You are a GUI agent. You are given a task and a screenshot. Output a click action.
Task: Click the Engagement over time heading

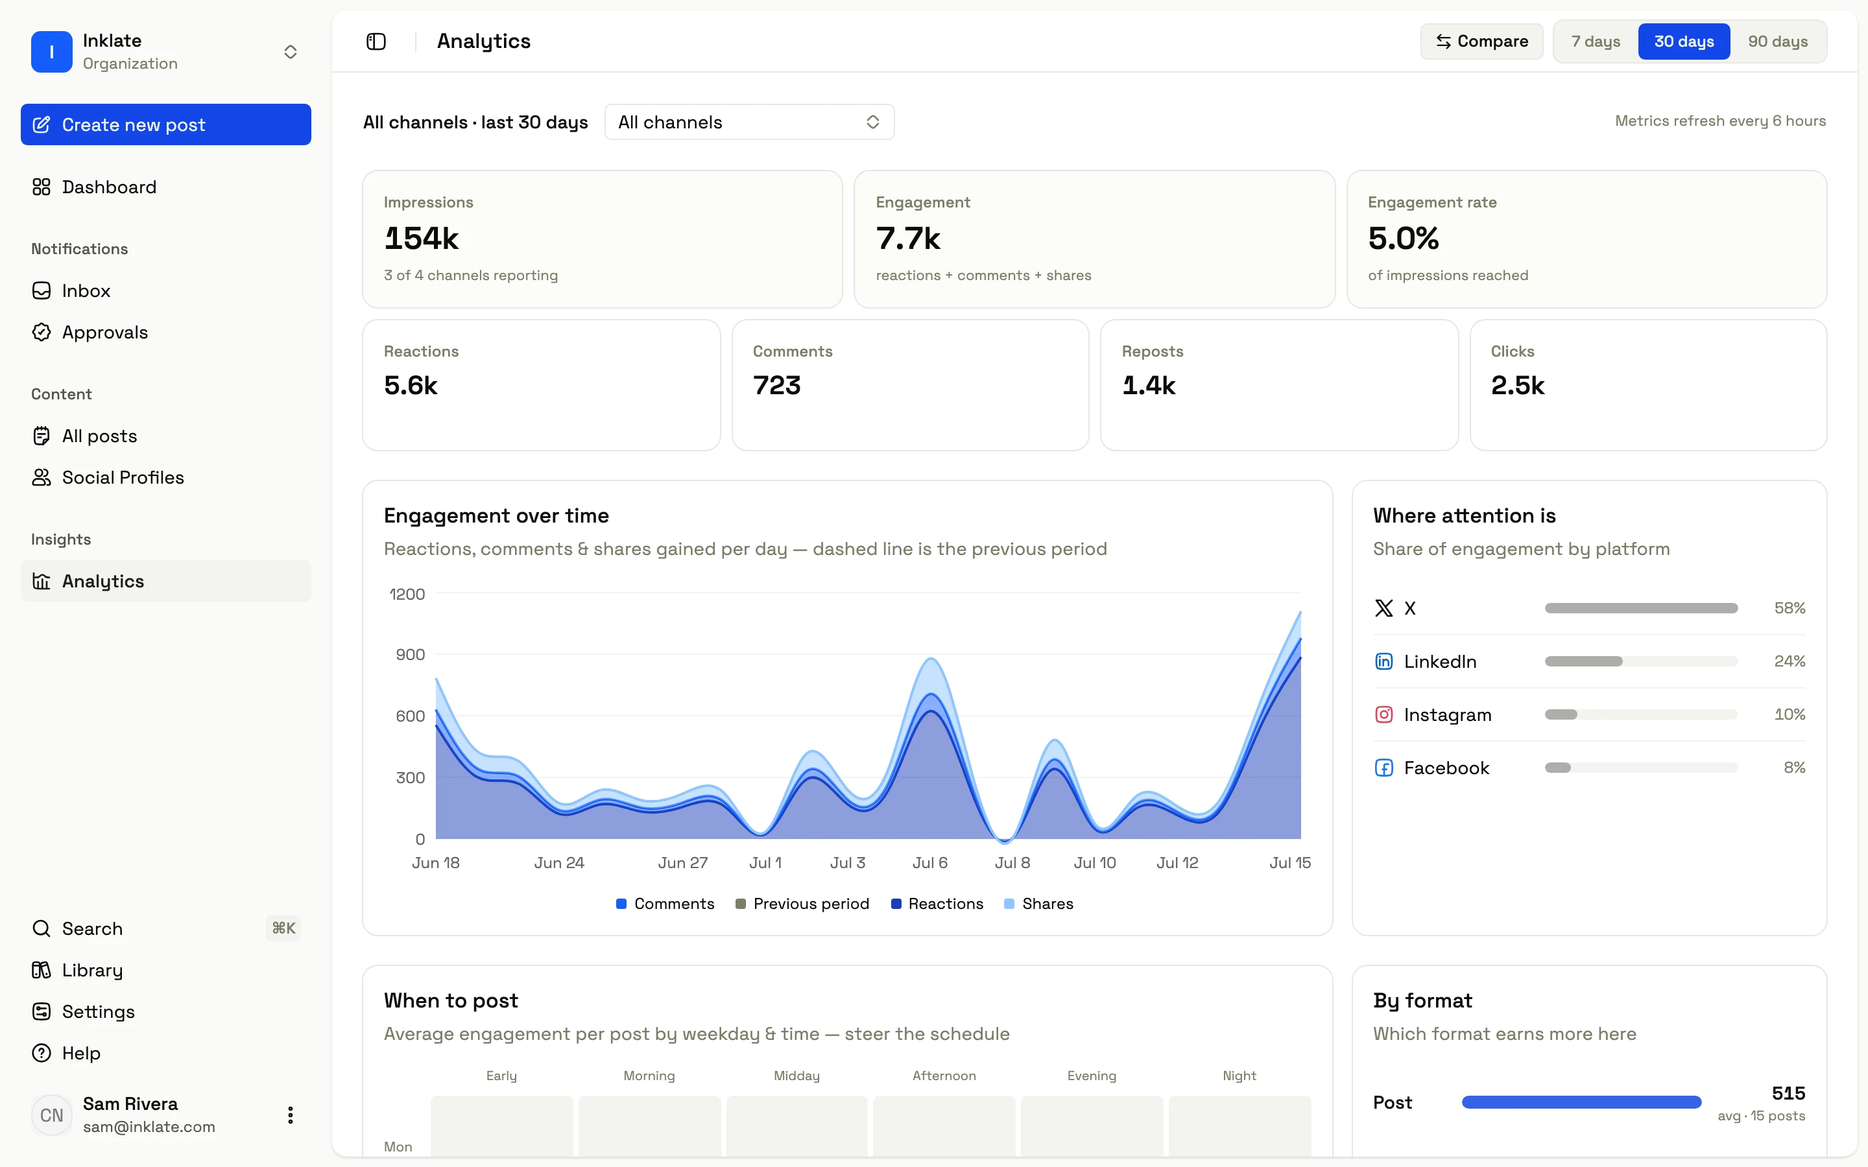pos(496,515)
